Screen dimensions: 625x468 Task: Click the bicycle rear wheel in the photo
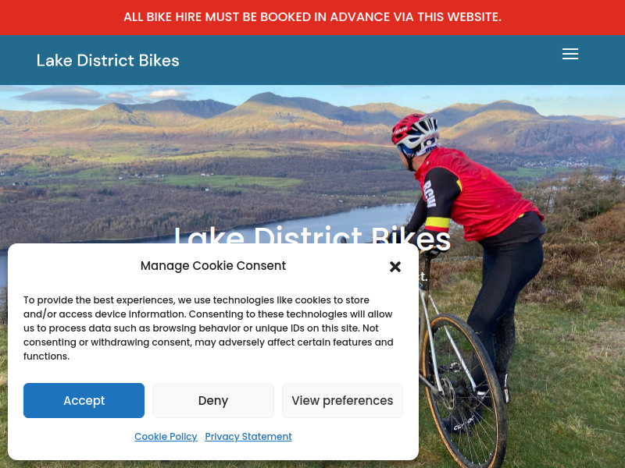tap(464, 390)
